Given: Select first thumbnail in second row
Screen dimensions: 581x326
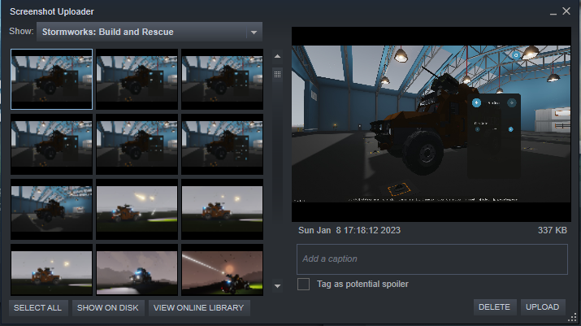Looking at the screenshot, I should [x=51, y=144].
